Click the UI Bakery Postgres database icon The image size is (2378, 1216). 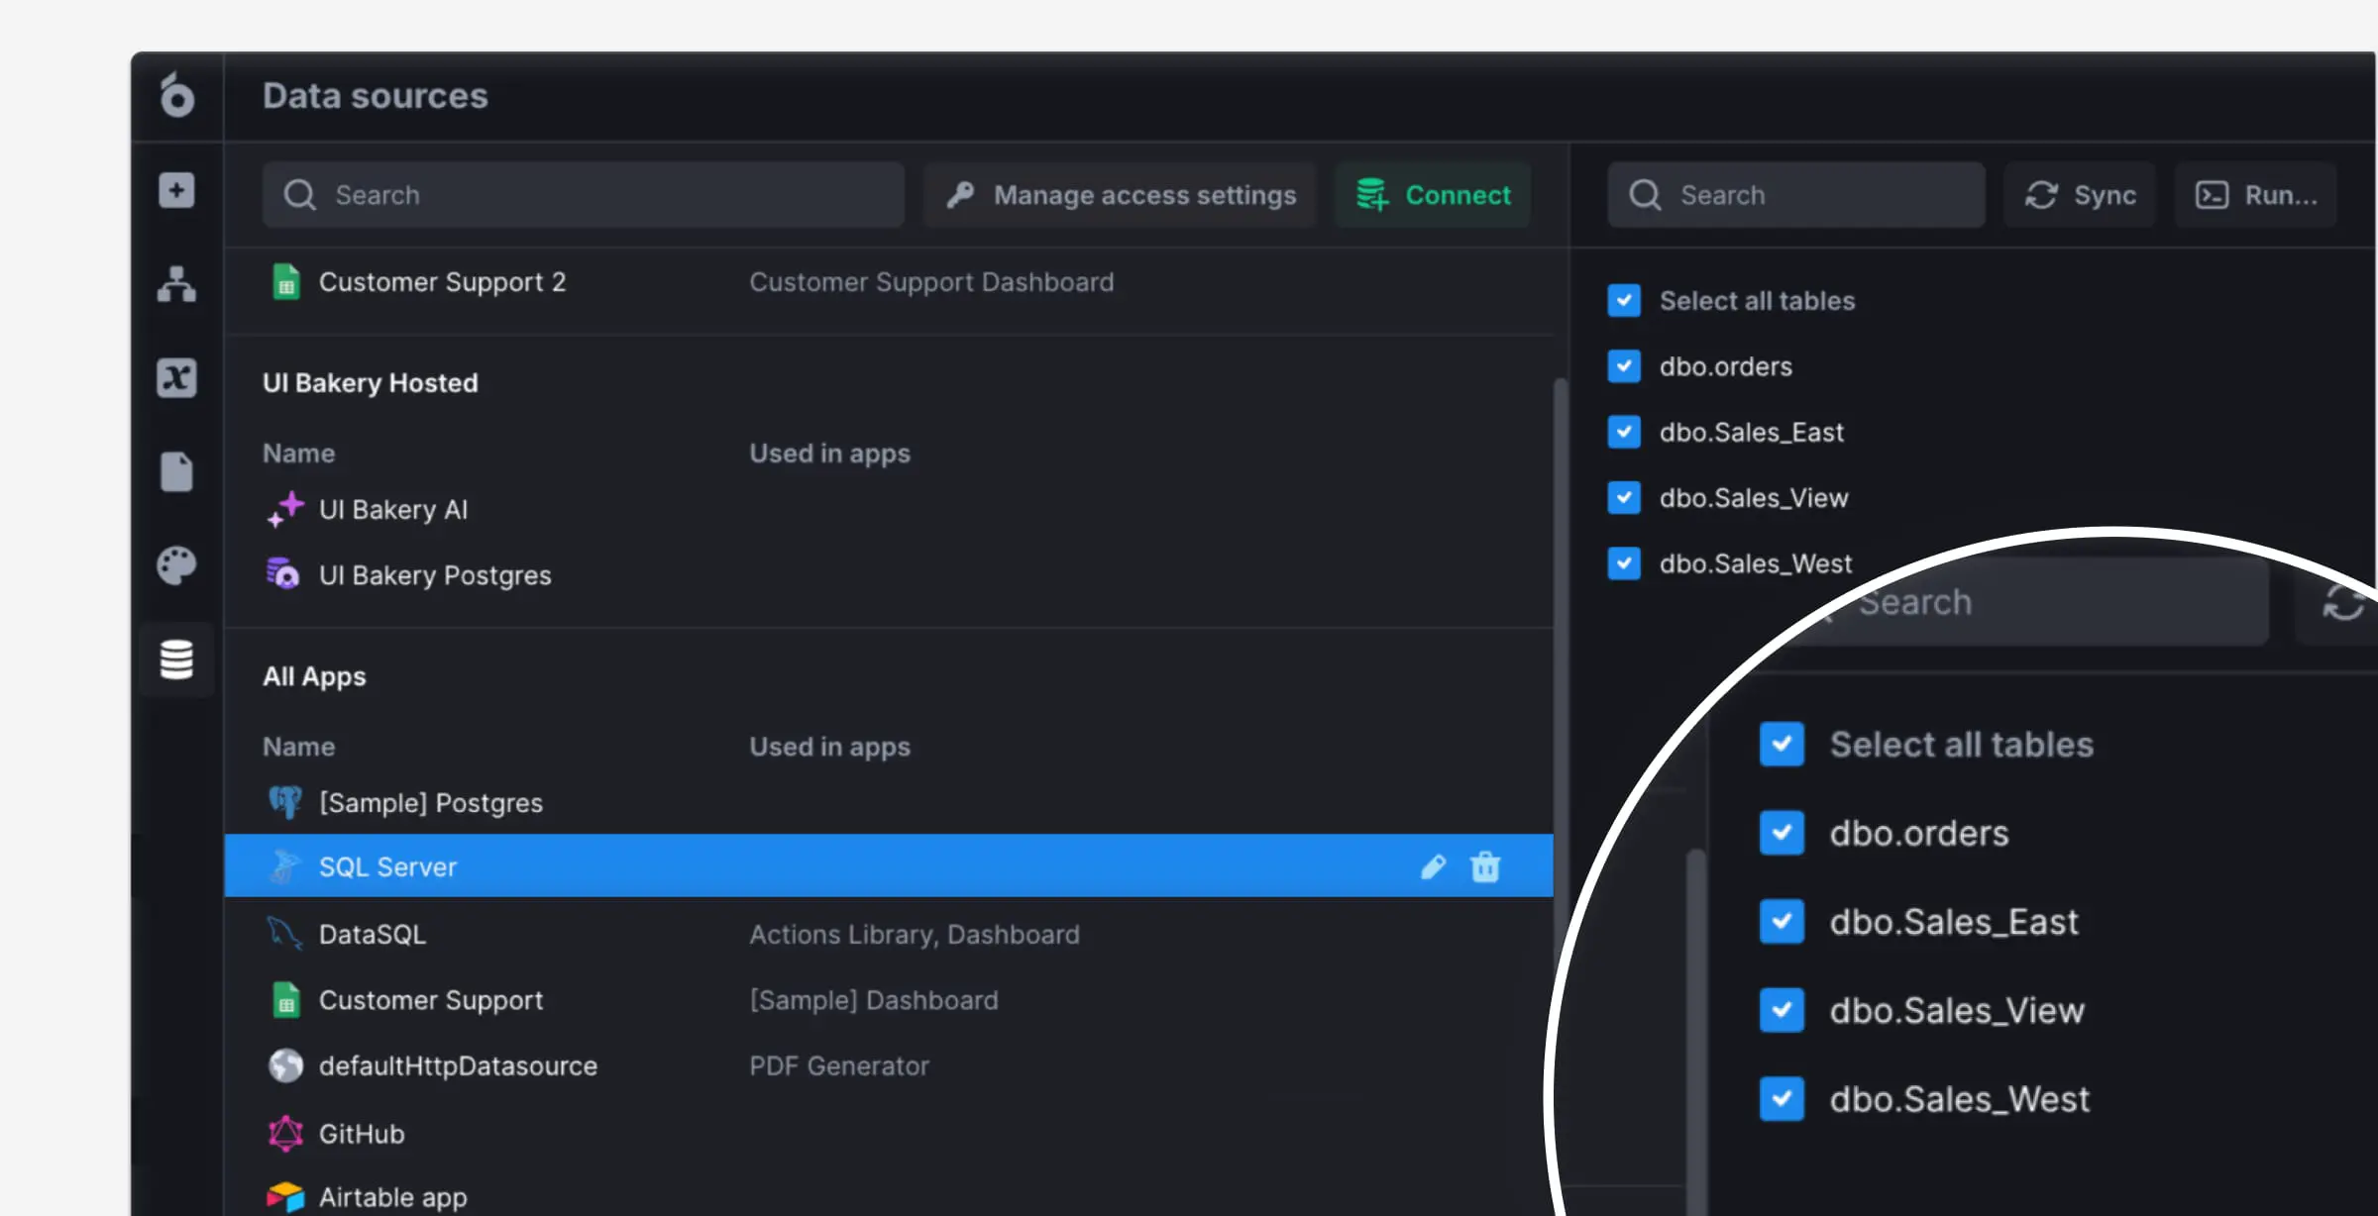283,574
